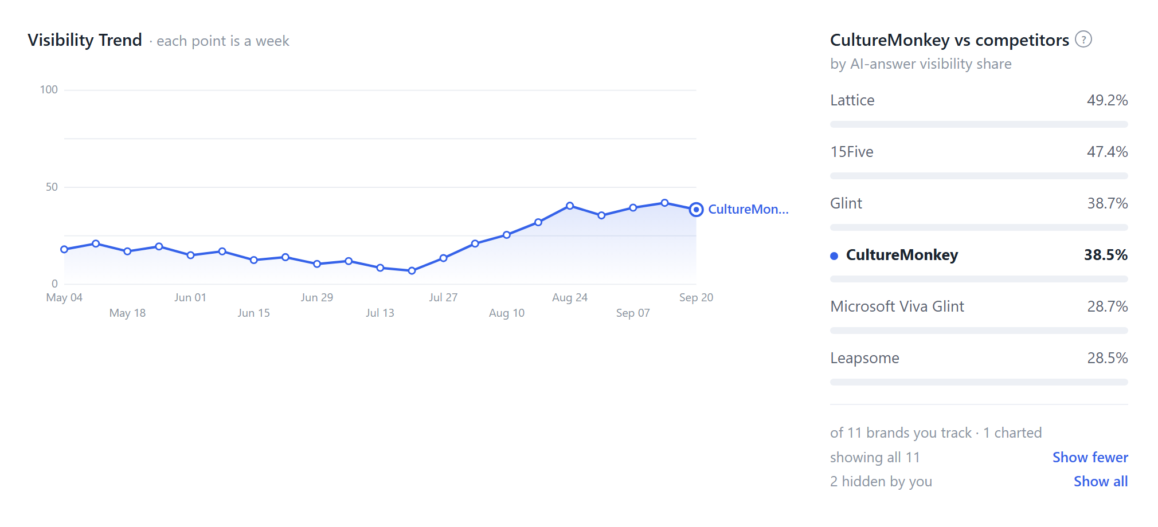Click the Aug 10 data point
The image size is (1158, 527).
507,234
